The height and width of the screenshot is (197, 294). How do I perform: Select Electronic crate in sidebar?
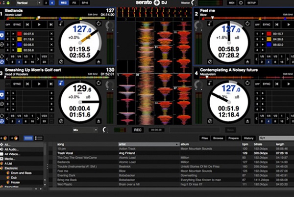[x=11, y=168]
